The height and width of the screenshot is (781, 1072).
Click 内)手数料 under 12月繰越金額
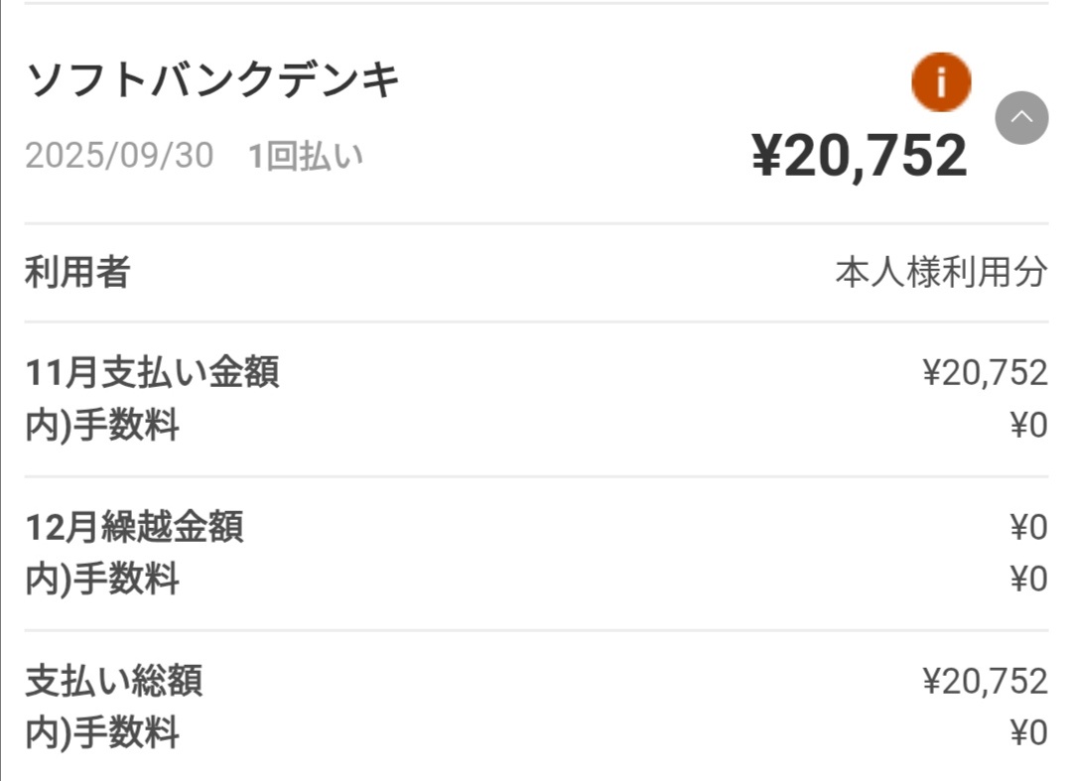click(102, 579)
